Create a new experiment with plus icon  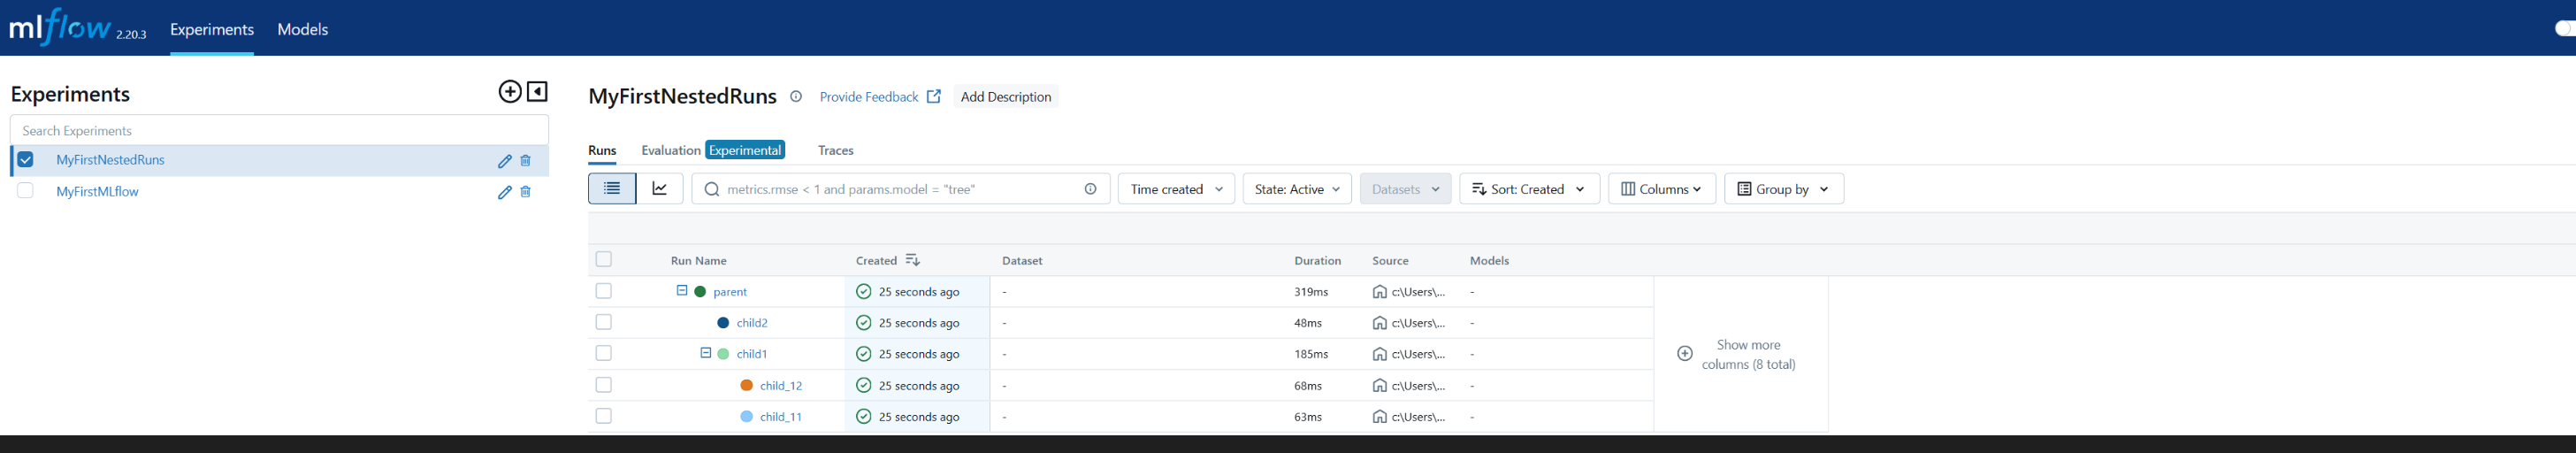(x=510, y=92)
